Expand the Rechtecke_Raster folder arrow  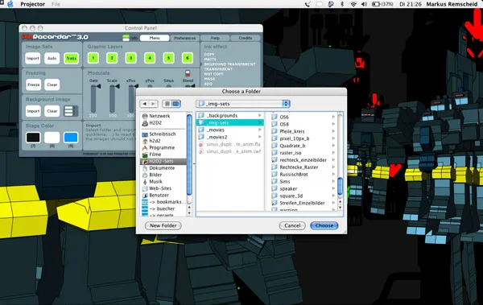[333, 167]
